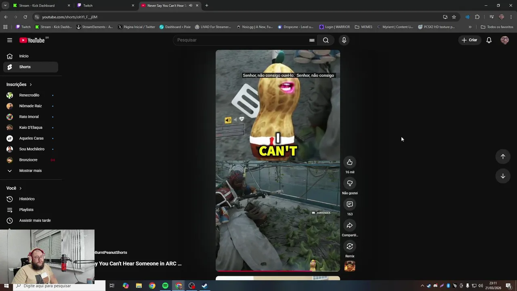Open the Renecrodilo subscription channel
The width and height of the screenshot is (517, 291).
(x=31, y=95)
